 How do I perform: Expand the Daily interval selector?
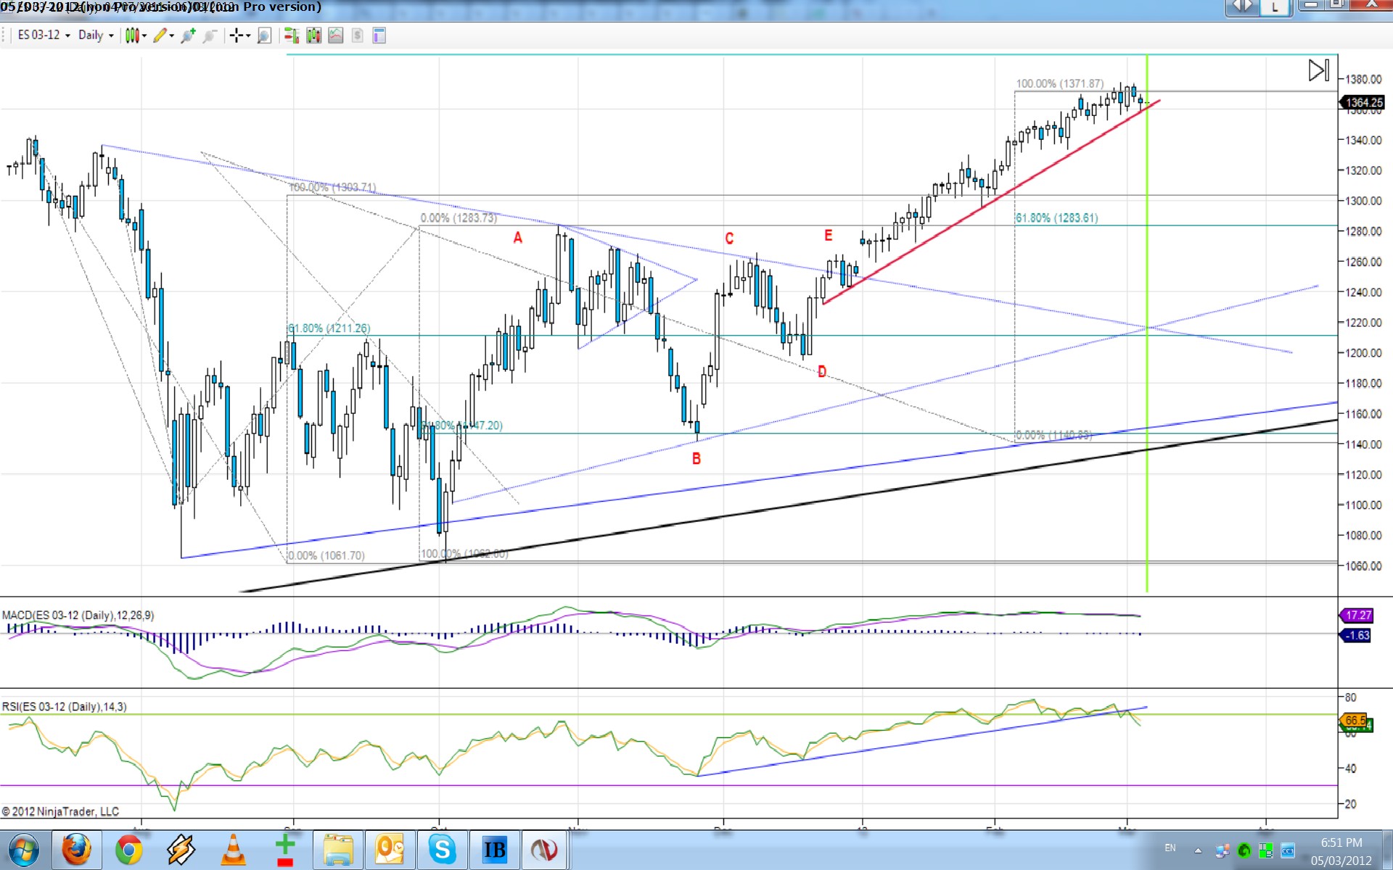[96, 35]
